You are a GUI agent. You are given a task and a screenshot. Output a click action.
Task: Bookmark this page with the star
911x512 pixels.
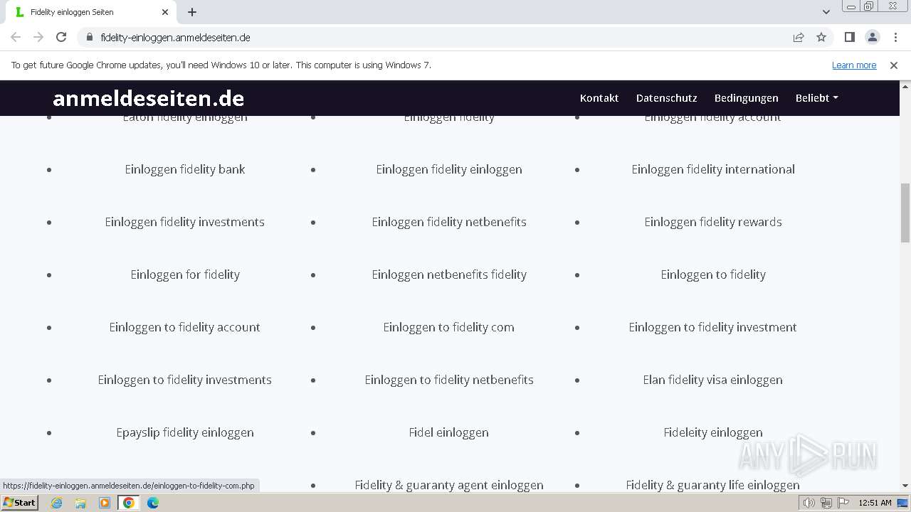click(821, 37)
